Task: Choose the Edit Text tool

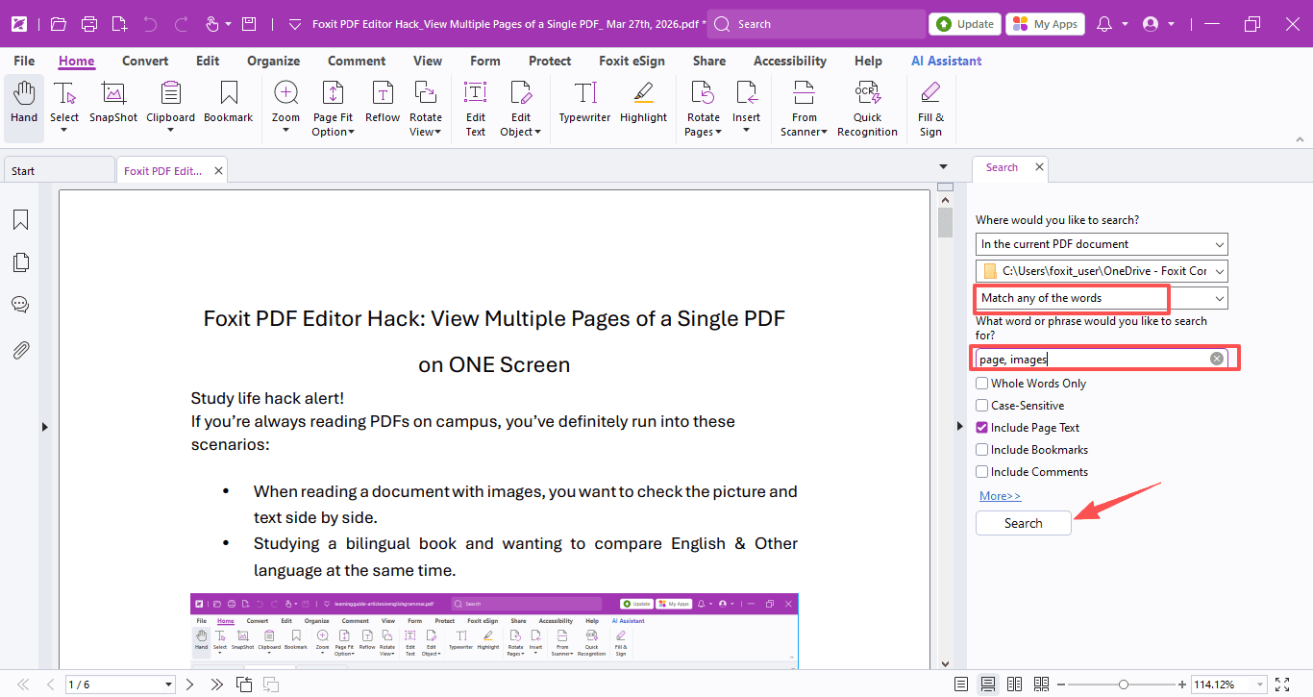Action: click(x=476, y=109)
